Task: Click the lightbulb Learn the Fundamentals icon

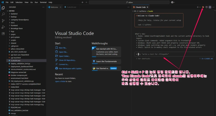Action: [x=94, y=61]
